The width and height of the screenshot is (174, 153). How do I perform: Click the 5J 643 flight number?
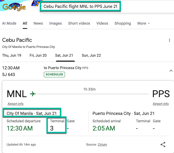[8, 75]
